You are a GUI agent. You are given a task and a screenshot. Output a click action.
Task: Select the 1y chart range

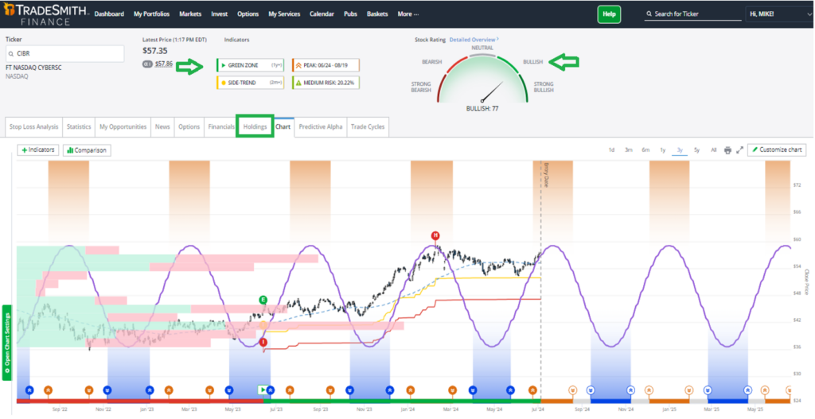[663, 150]
